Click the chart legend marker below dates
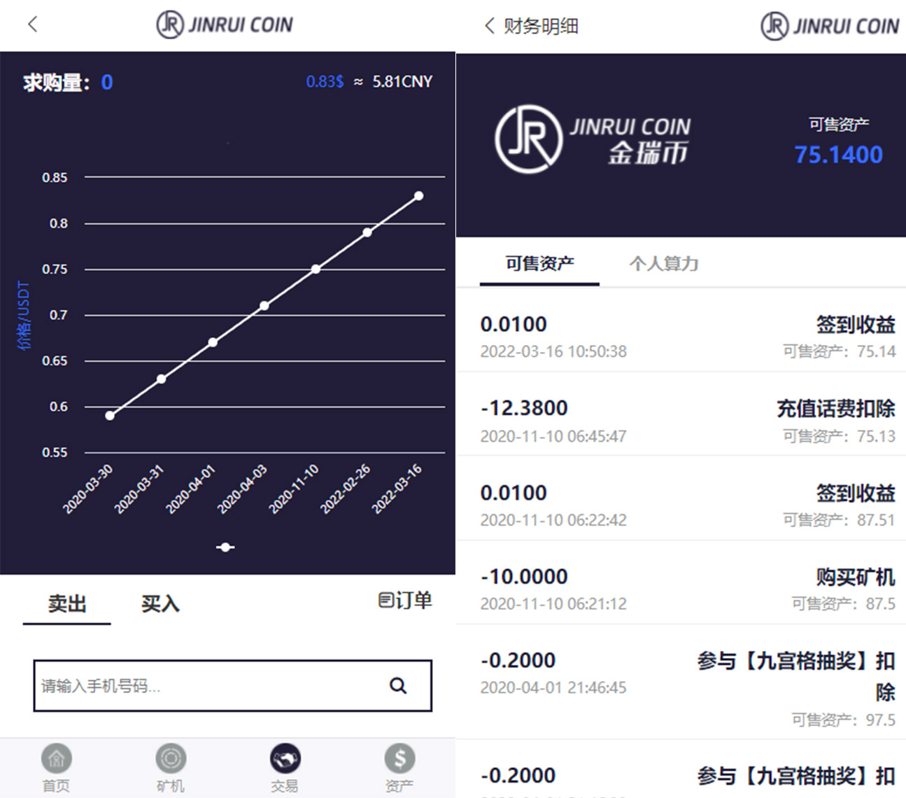The image size is (906, 798). coord(225,547)
